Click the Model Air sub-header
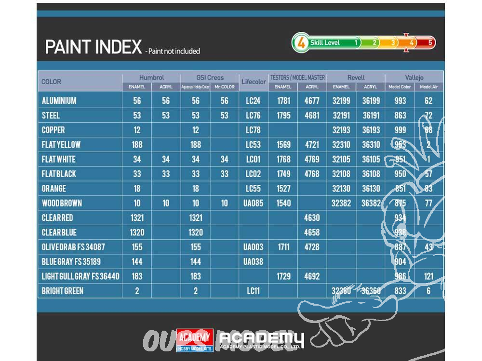Viewport: 482px width, 361px height. [429, 87]
